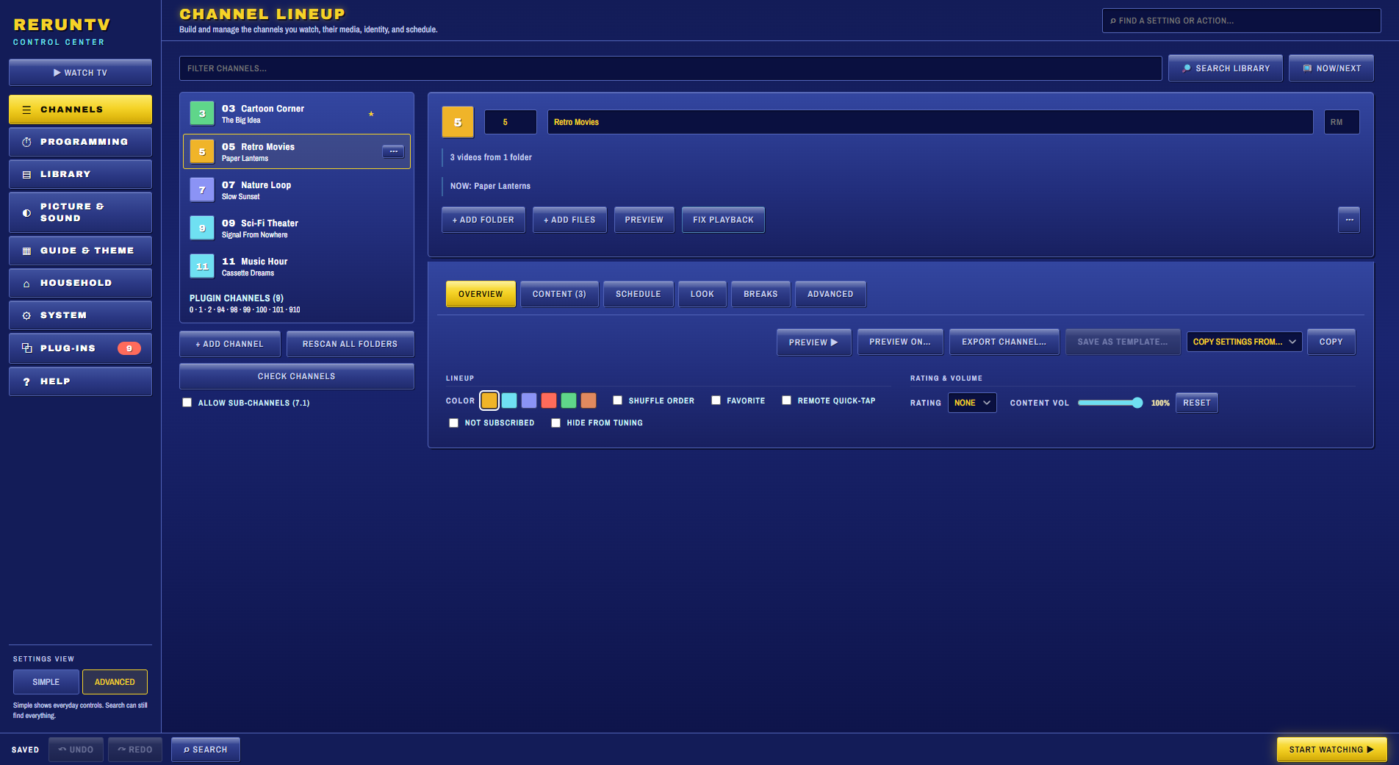This screenshot has height=765, width=1399.
Task: Open Programming from the sidebar
Action: [x=80, y=142]
